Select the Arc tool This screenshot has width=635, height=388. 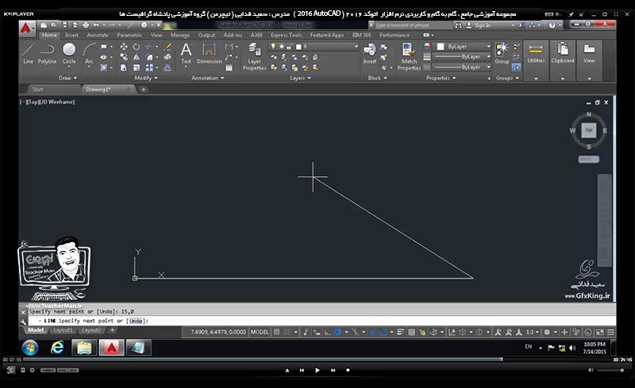click(x=89, y=53)
